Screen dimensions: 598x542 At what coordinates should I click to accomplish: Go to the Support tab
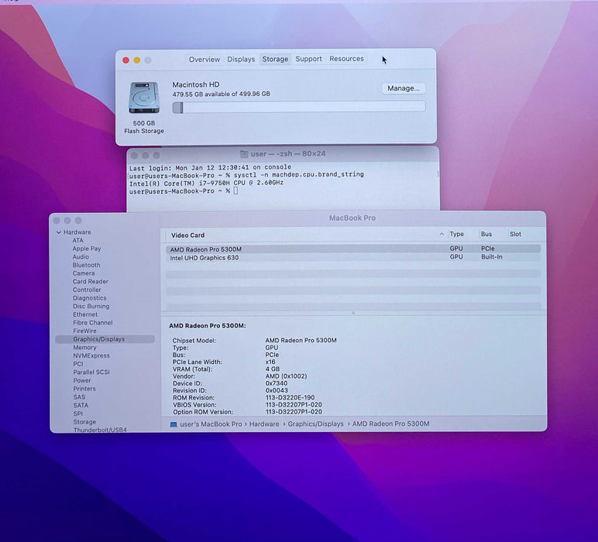coord(308,59)
